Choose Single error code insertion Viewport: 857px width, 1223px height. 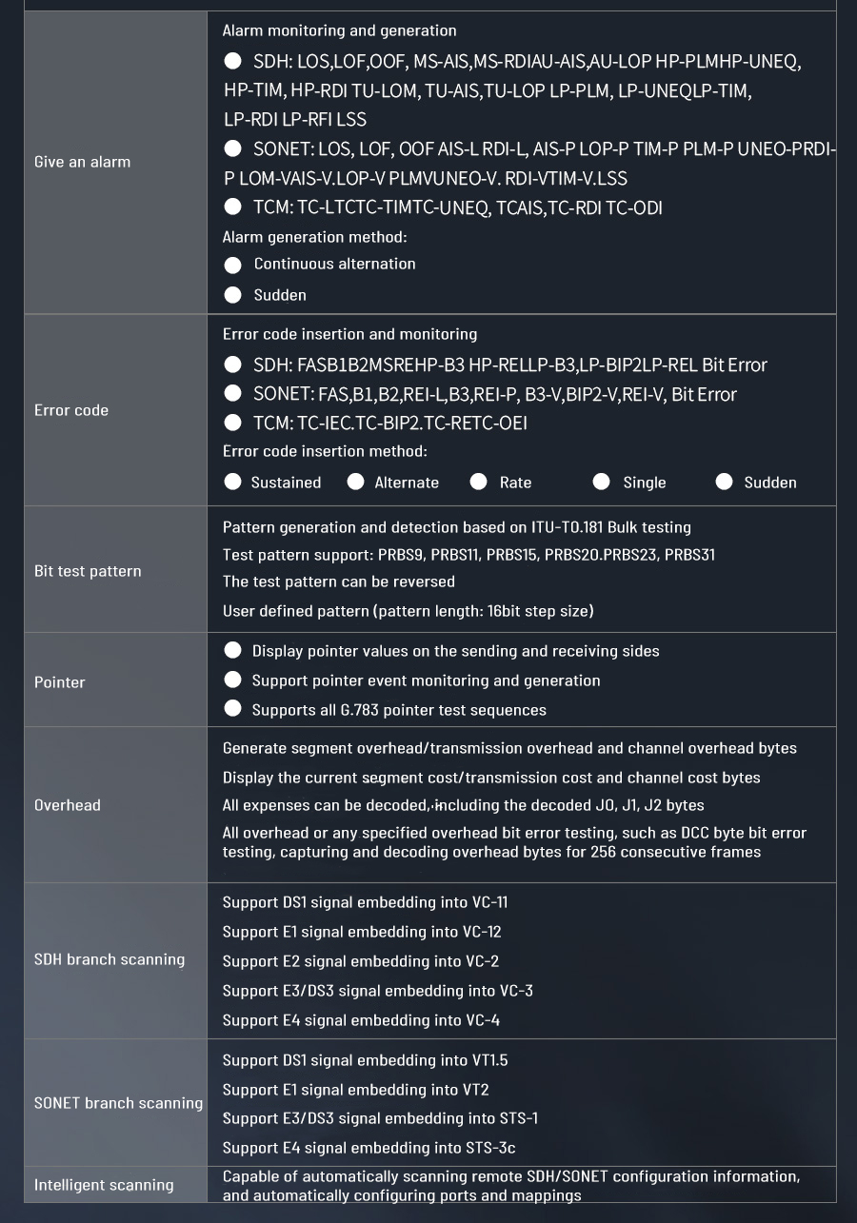tap(601, 482)
